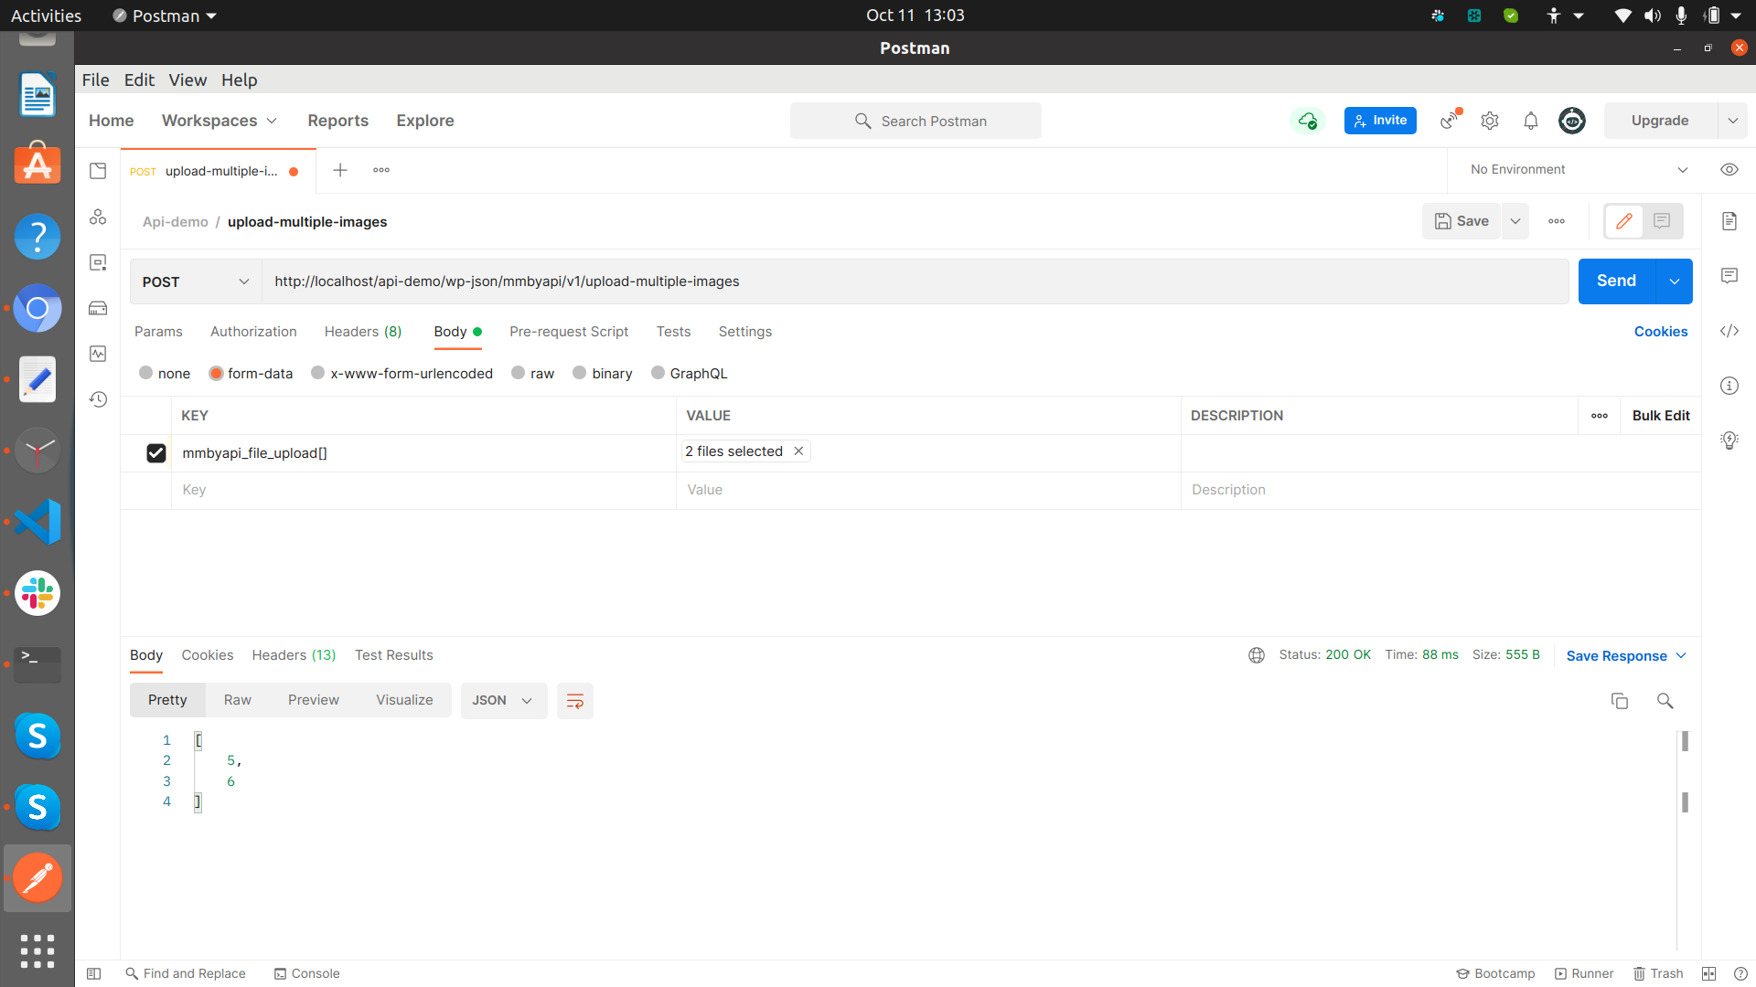Viewport: 1756px width, 987px height.
Task: Toggle sidebar visibility in status bar
Action: point(93,973)
